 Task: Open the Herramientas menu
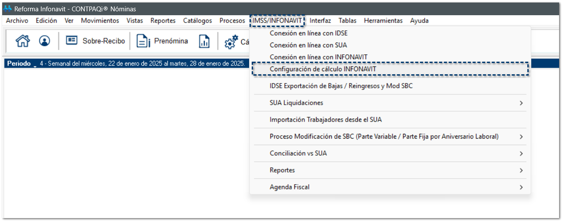383,20
